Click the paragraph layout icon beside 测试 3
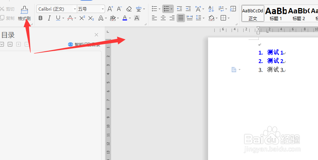This screenshot has width=318, height=160. tap(234, 70)
